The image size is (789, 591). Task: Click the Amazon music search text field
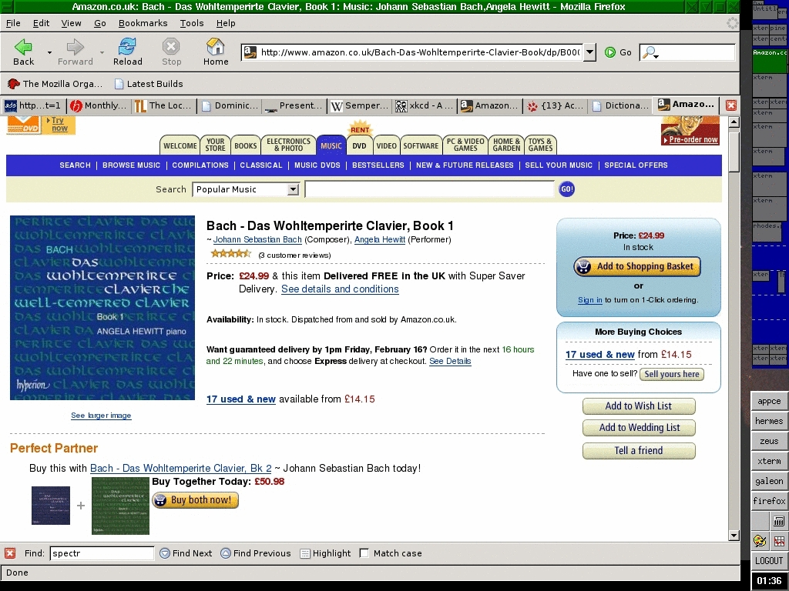(429, 189)
